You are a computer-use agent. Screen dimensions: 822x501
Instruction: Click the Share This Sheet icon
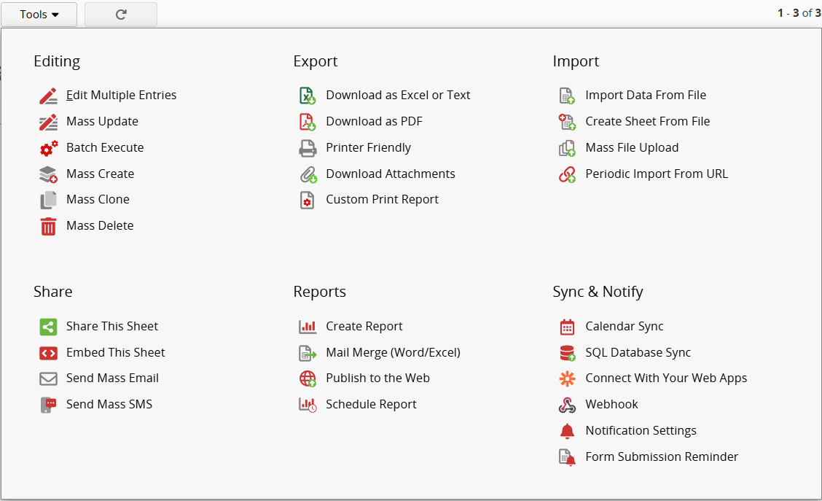tap(48, 327)
